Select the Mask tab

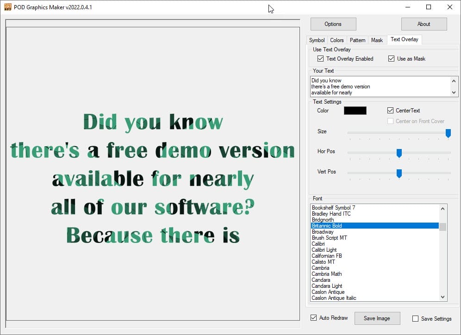coord(377,40)
